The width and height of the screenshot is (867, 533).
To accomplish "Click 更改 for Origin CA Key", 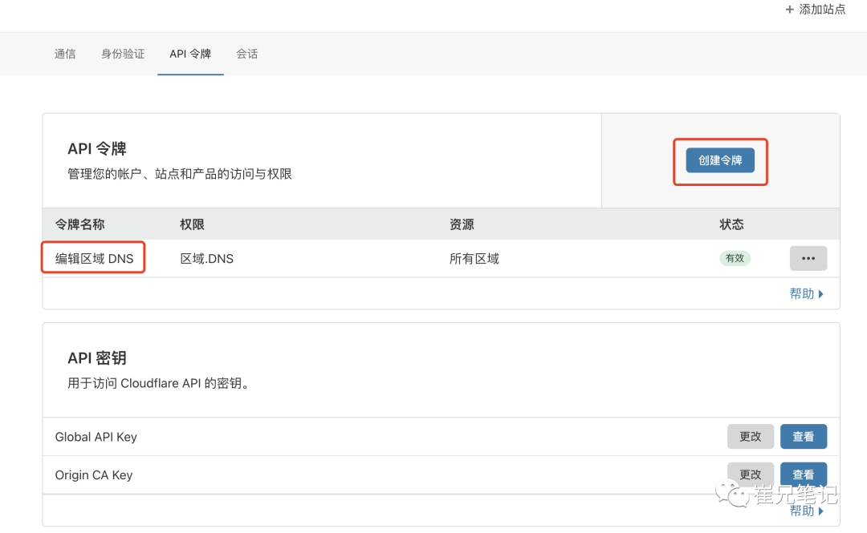I will click(750, 474).
